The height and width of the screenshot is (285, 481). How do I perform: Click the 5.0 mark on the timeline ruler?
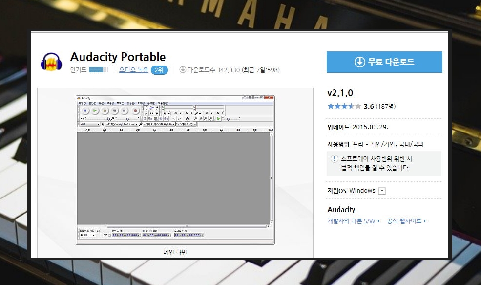tap(188, 130)
